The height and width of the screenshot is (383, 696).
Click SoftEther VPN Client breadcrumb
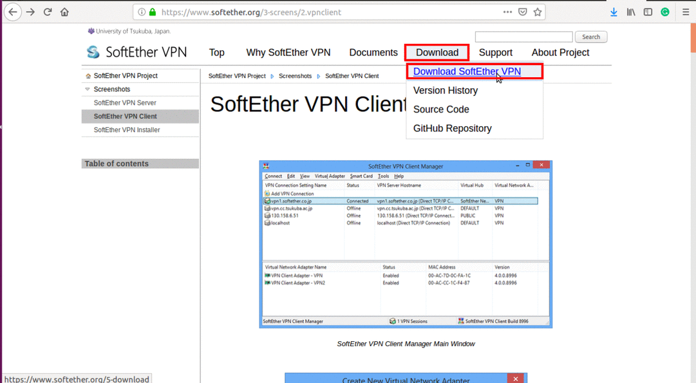pos(352,76)
